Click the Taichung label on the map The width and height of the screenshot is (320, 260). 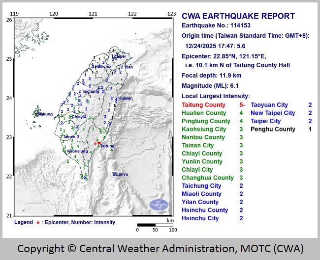[x=91, y=91]
